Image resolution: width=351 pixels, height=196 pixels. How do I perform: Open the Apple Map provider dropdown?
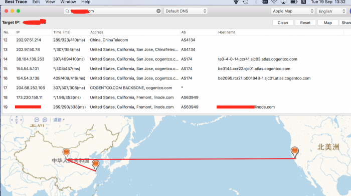point(293,11)
